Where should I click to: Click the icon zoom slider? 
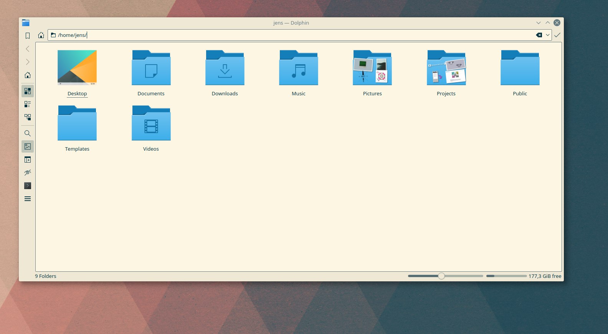445,276
